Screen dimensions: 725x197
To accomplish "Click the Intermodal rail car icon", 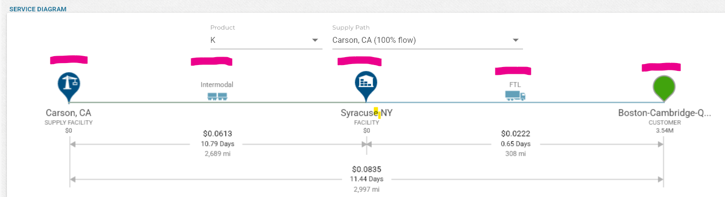I will pos(217,97).
